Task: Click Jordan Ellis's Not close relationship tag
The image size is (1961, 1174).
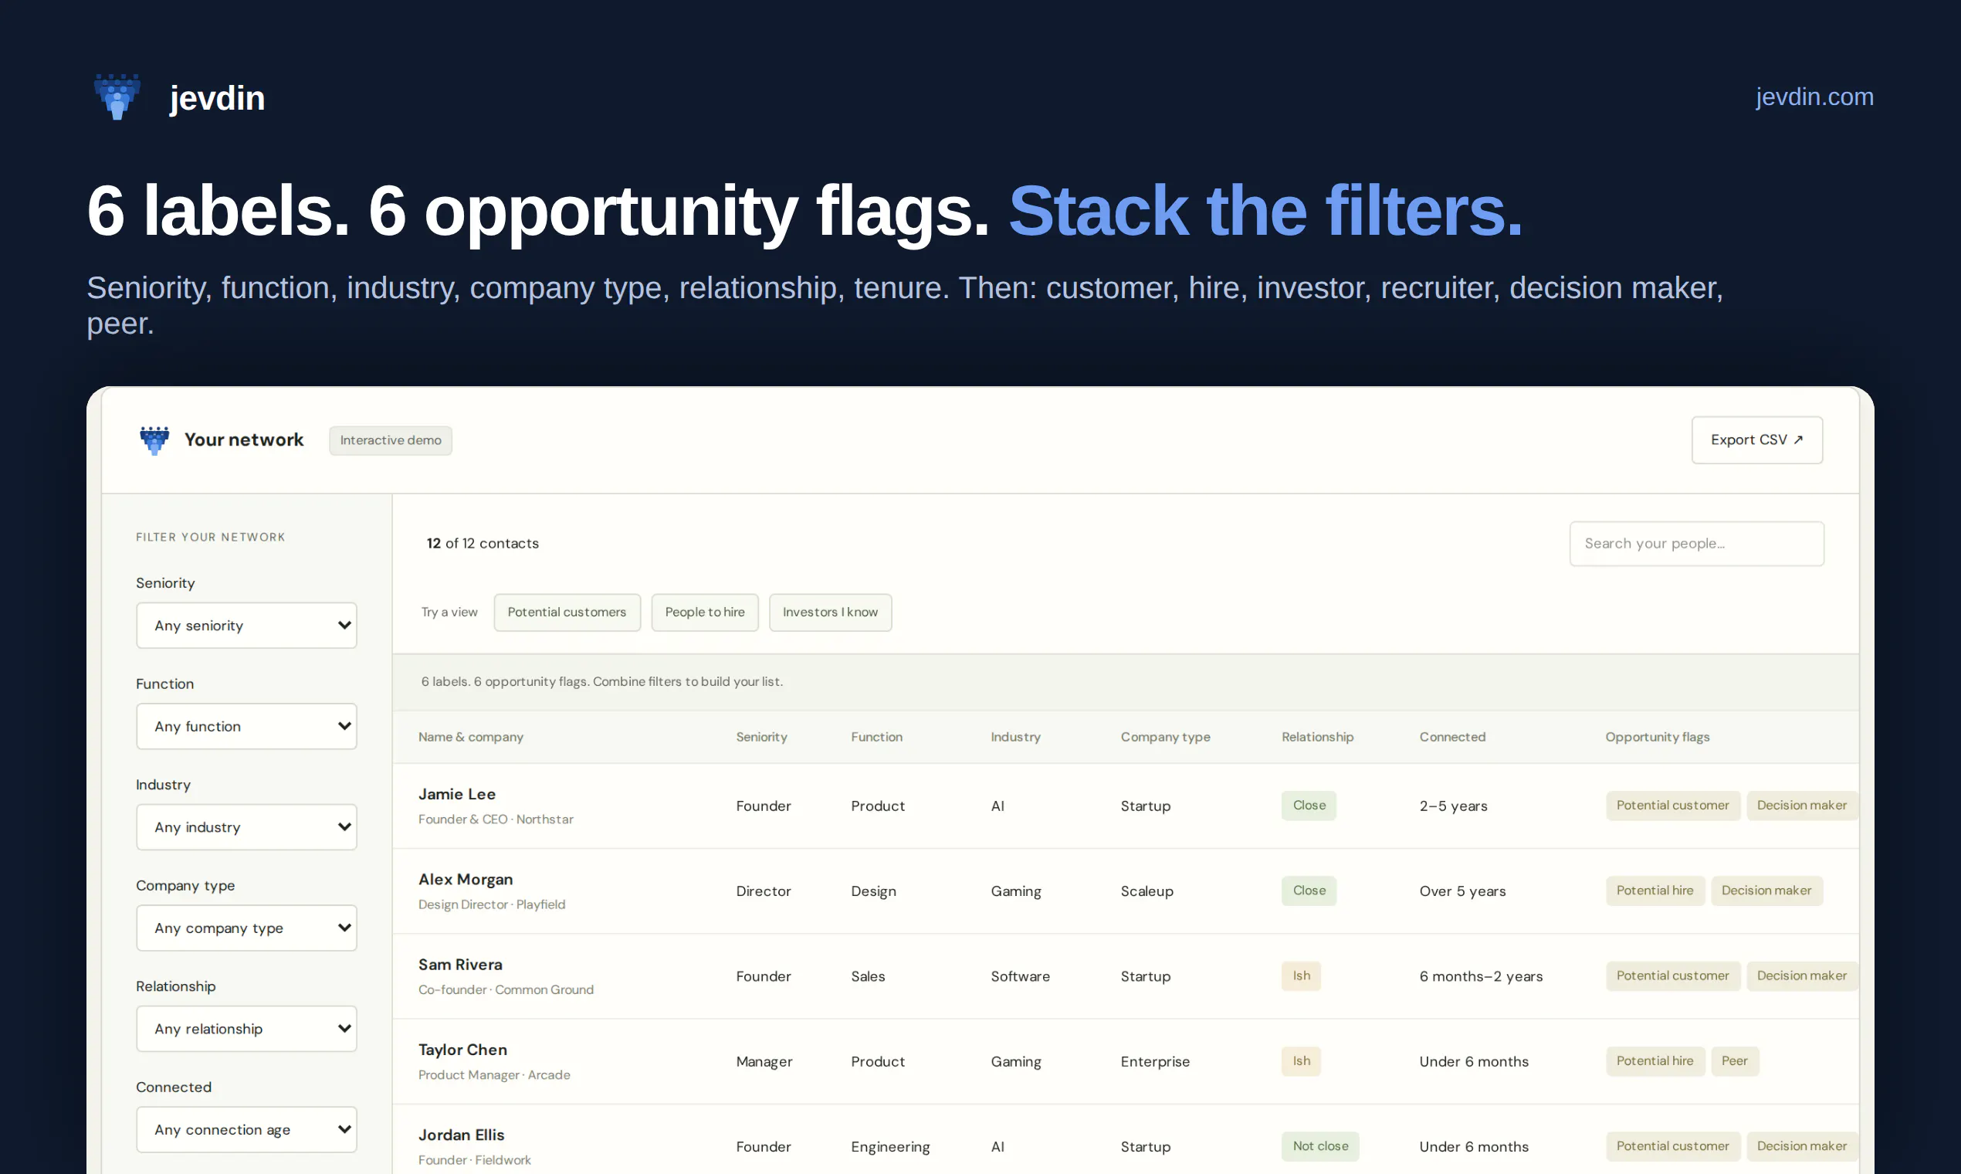Action: pos(1320,1146)
